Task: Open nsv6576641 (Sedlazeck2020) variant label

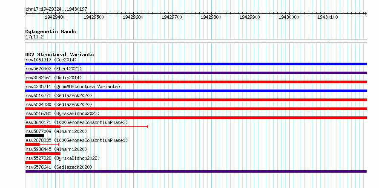Action: (x=59, y=167)
